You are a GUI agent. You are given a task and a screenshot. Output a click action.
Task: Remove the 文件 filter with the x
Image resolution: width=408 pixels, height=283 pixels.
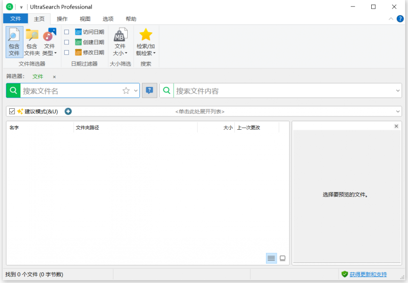[x=54, y=77]
